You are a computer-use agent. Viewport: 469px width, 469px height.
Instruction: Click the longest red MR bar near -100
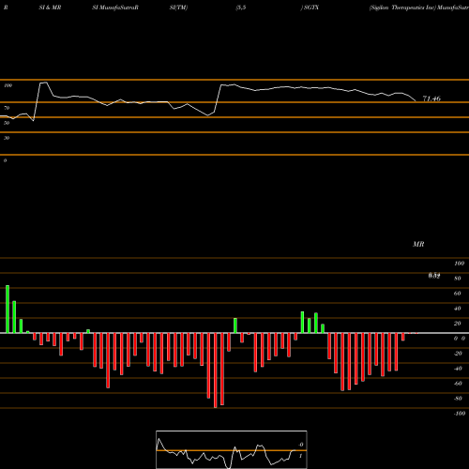[216, 371]
